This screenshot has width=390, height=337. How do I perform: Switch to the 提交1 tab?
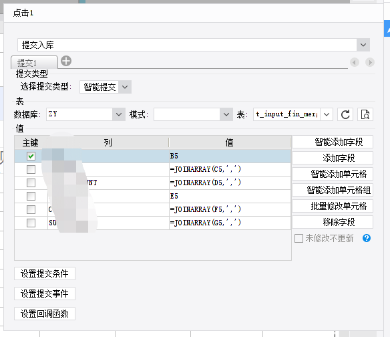pos(34,62)
